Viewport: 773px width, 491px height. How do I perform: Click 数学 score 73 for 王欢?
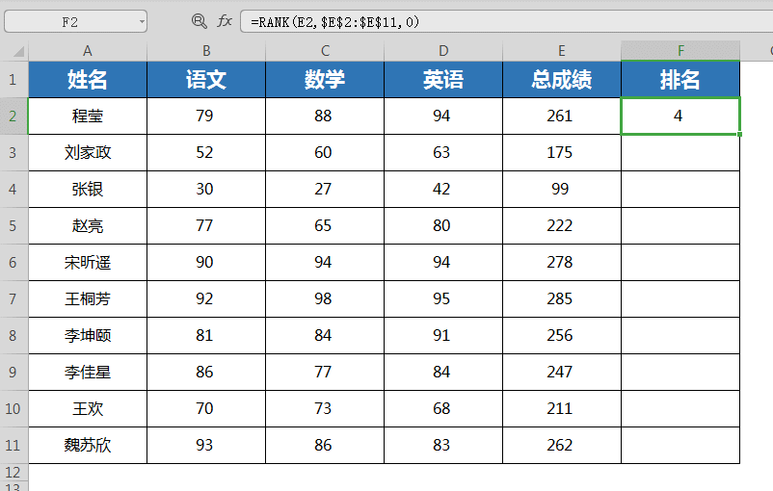(x=325, y=409)
